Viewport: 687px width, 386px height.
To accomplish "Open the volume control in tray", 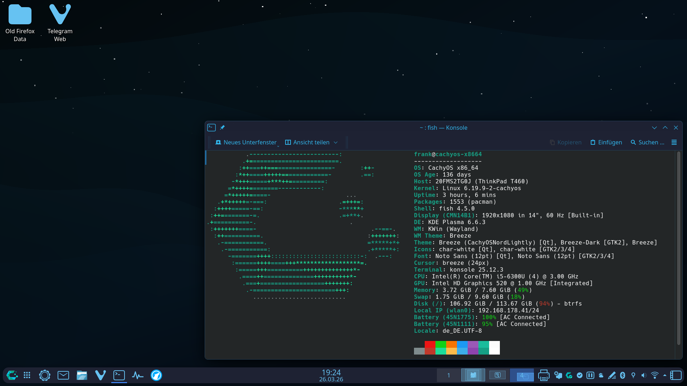I will (644, 375).
